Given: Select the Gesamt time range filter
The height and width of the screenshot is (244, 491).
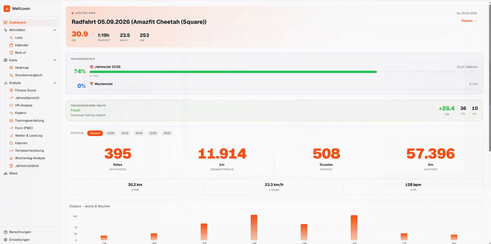Looking at the screenshot, I should [95, 133].
